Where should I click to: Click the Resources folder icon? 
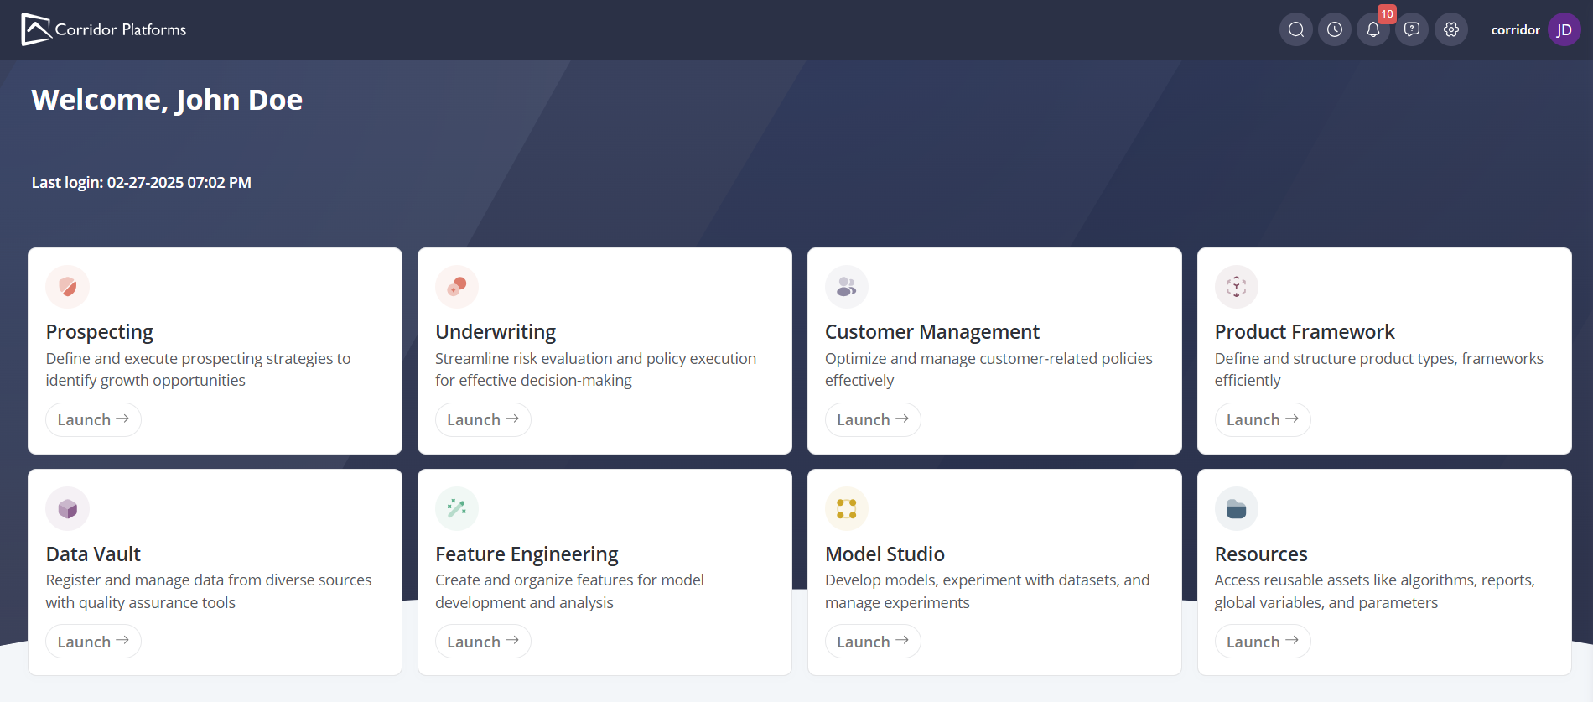[x=1237, y=508]
